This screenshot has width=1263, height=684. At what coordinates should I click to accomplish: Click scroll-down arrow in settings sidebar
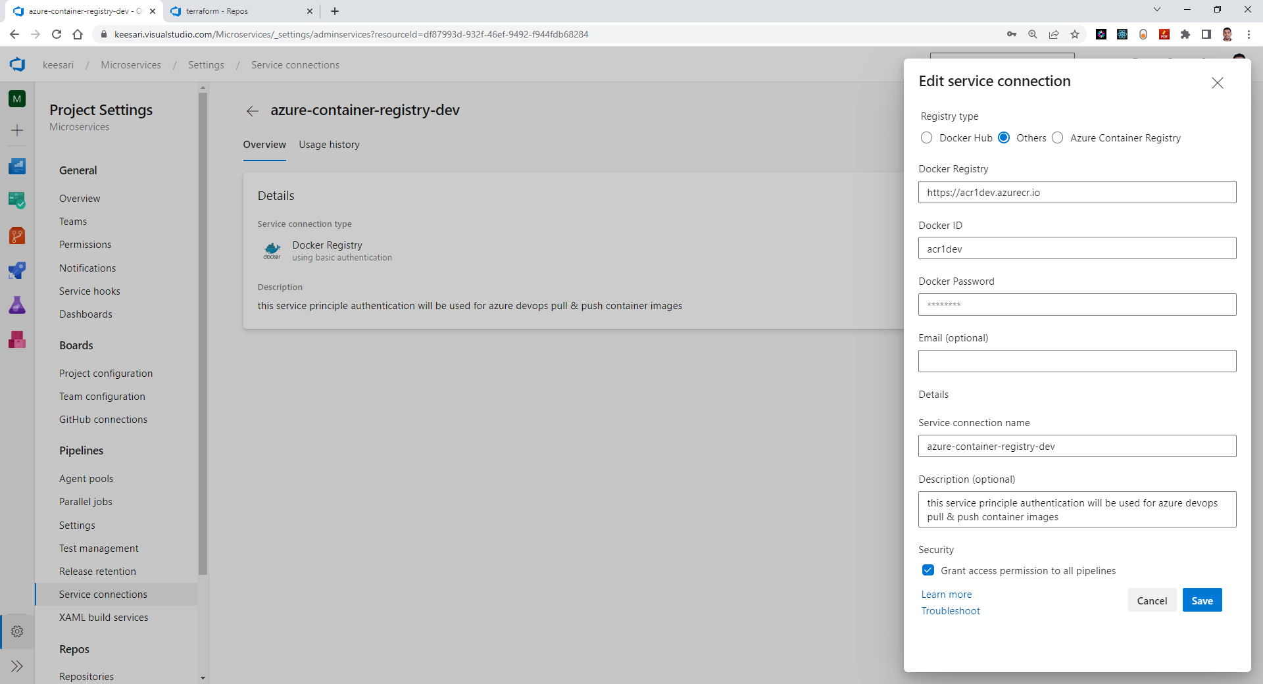[203, 677]
